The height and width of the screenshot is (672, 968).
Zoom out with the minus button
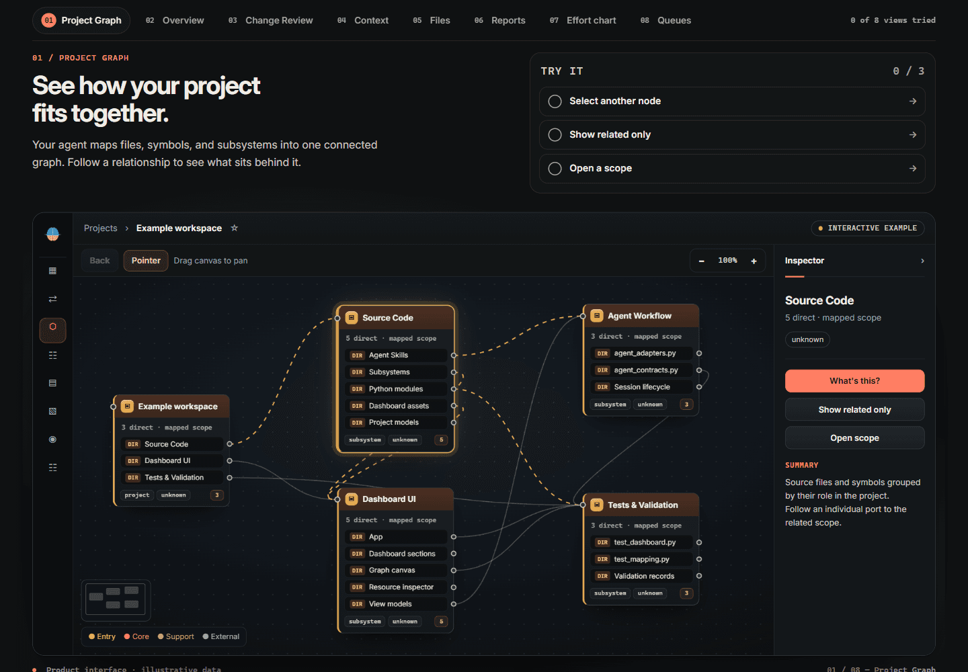(702, 261)
